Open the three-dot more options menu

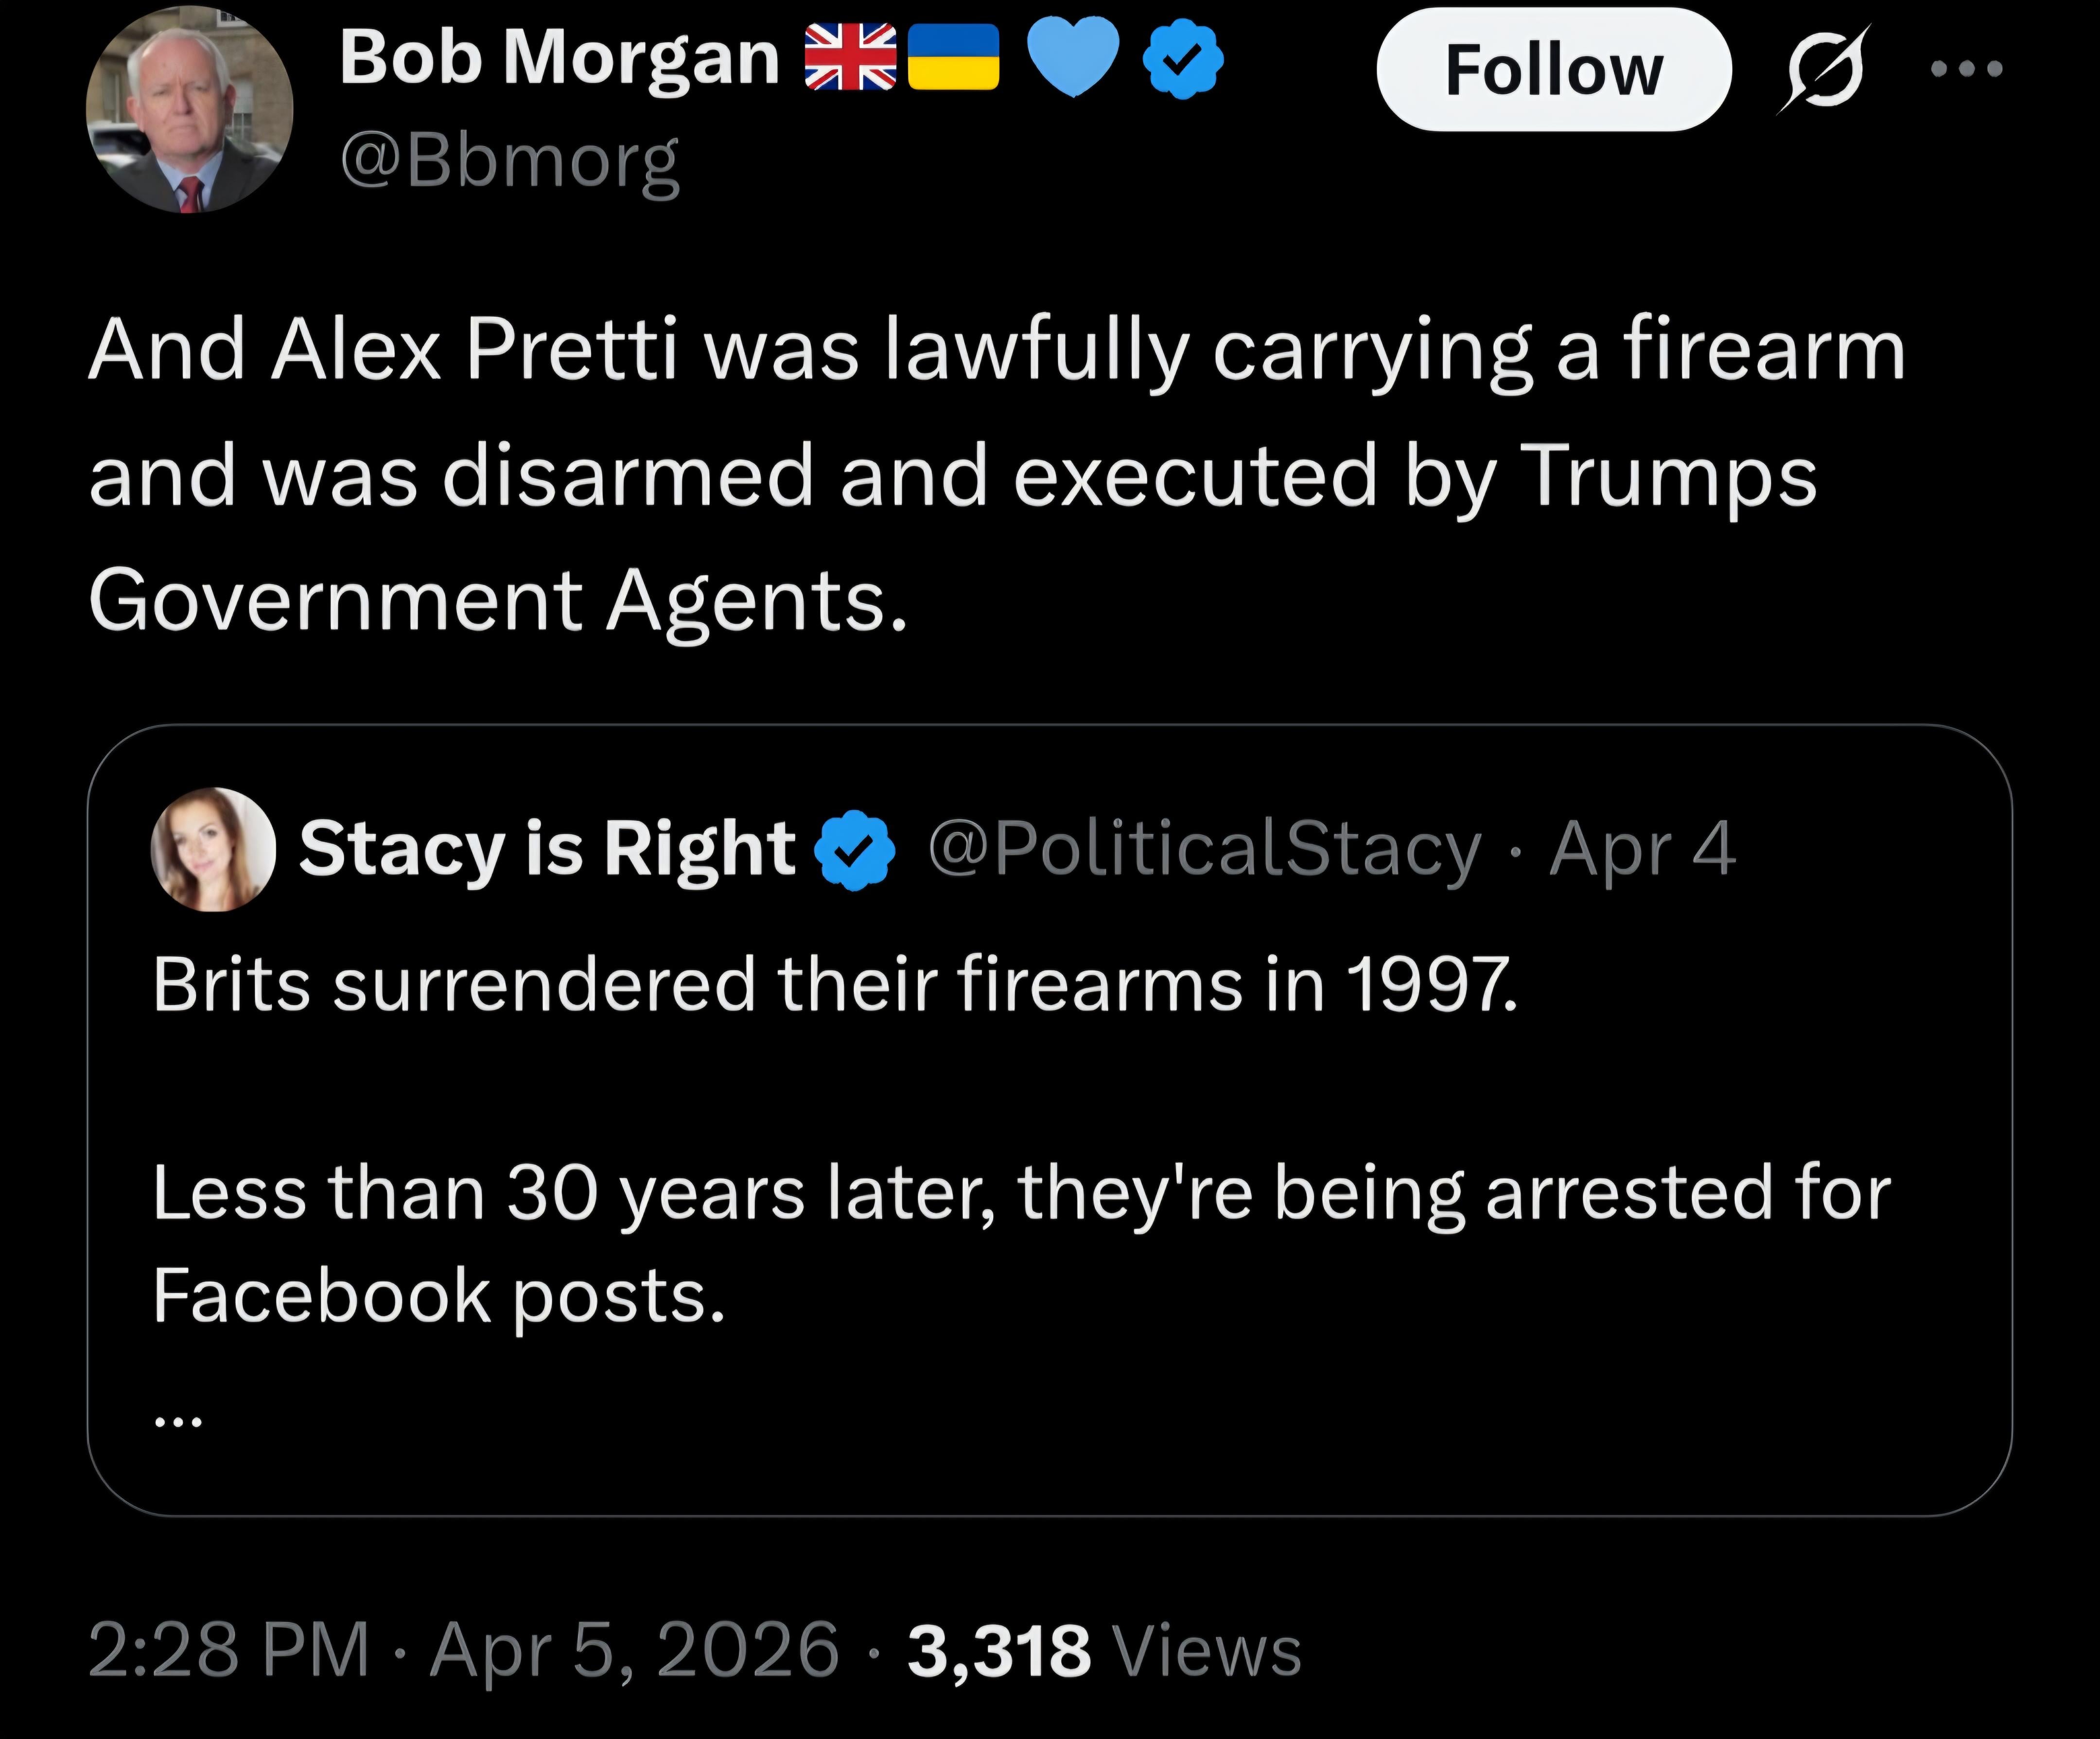(1966, 69)
